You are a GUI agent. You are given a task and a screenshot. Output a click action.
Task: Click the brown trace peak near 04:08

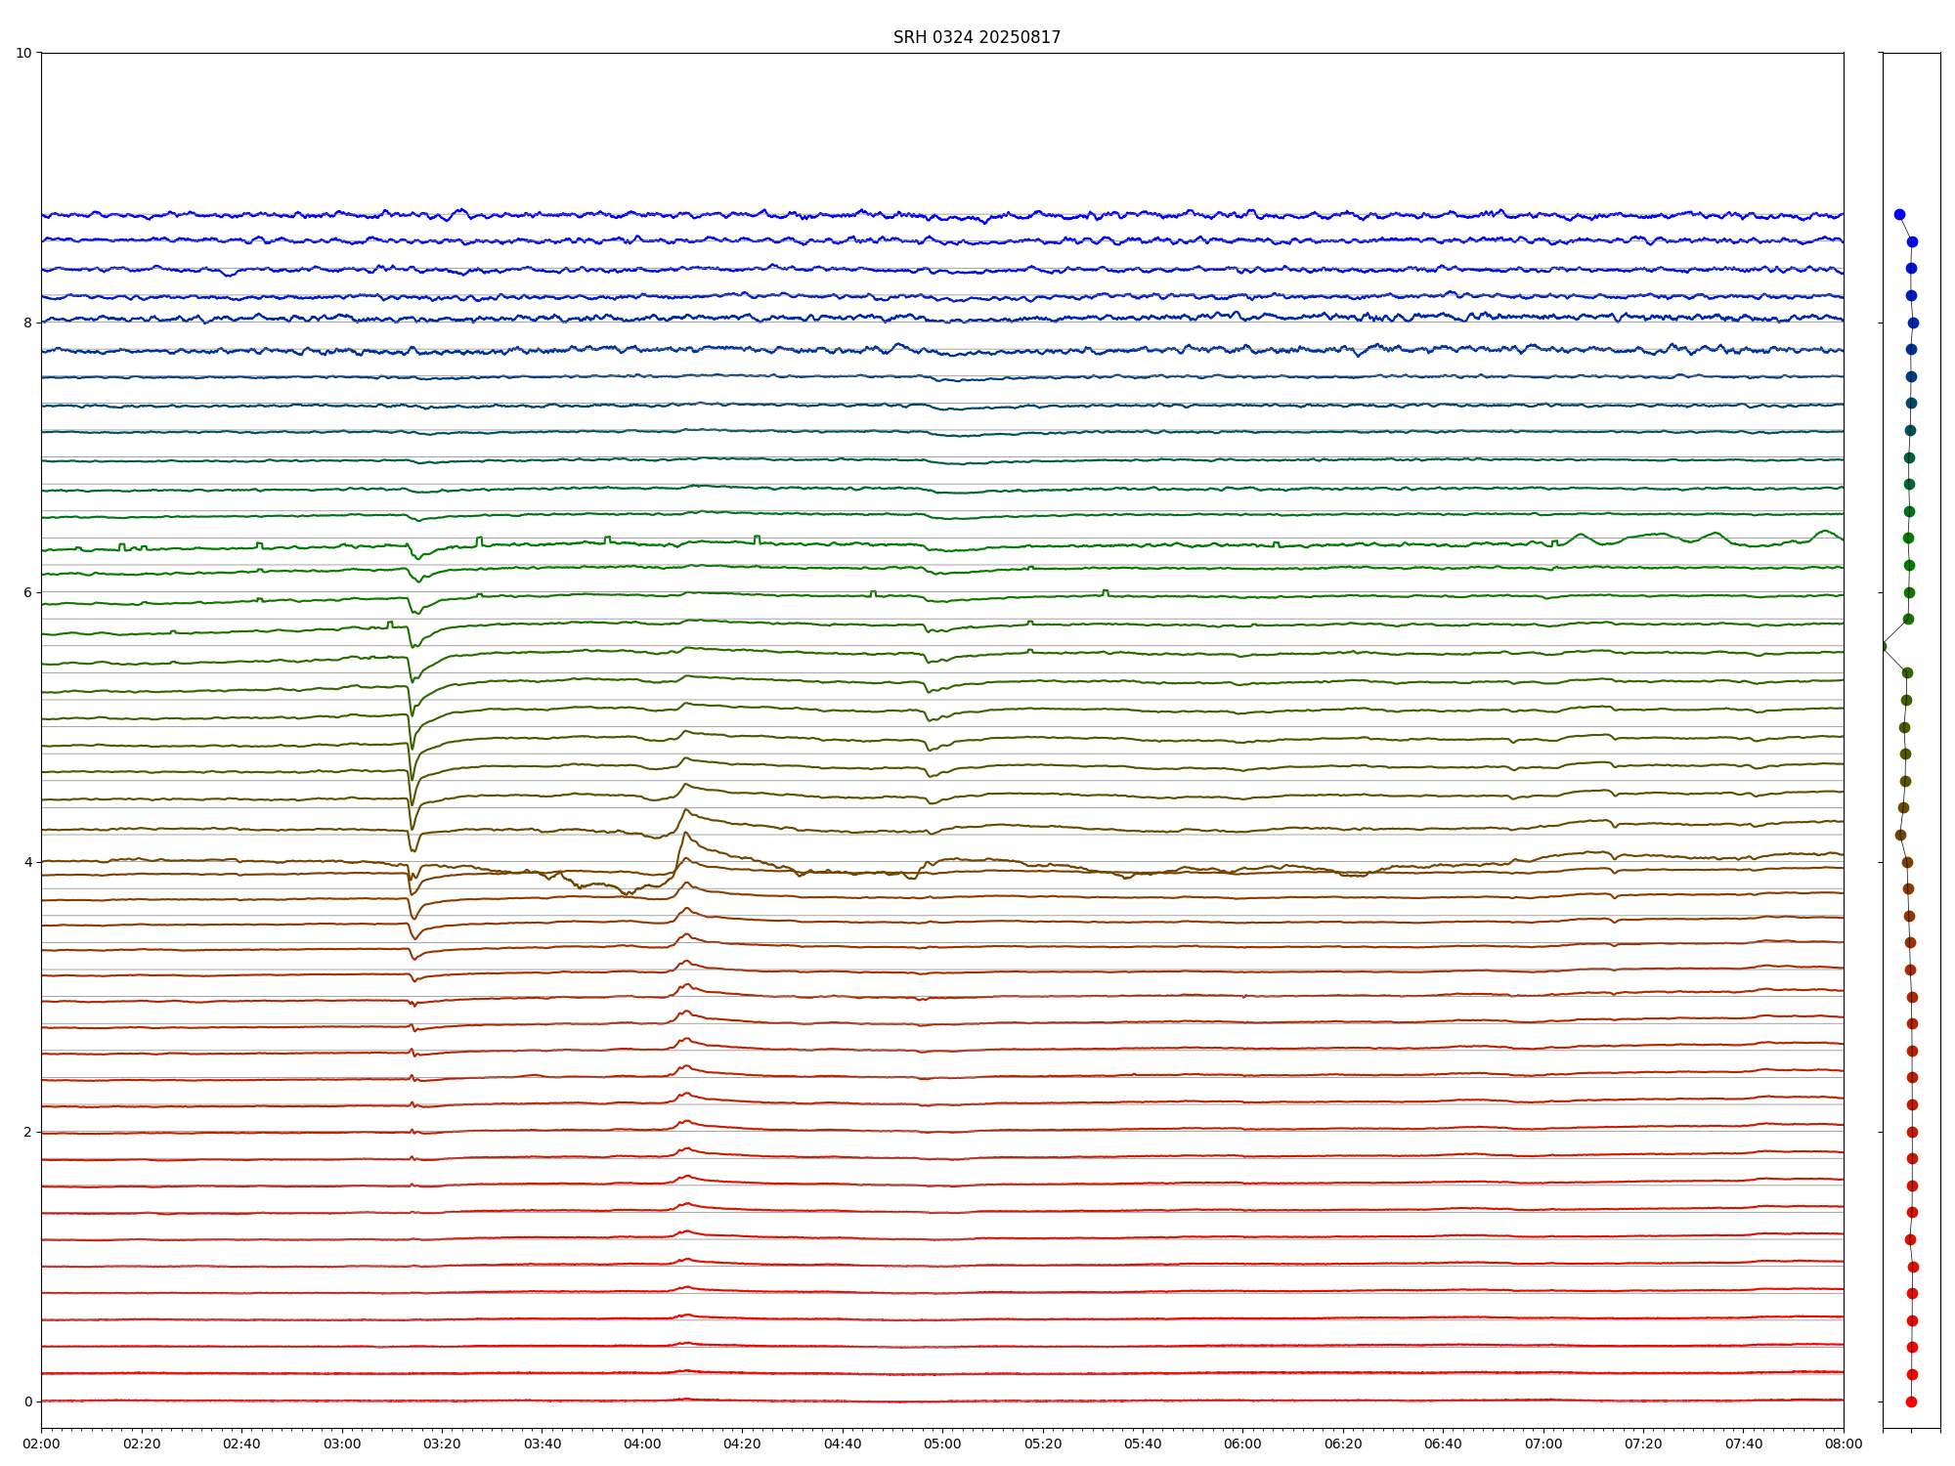coord(685,835)
